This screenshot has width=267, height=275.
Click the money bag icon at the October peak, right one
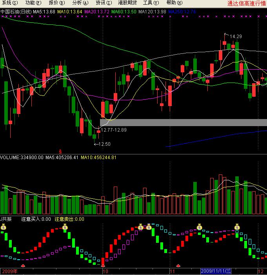coord(149,227)
